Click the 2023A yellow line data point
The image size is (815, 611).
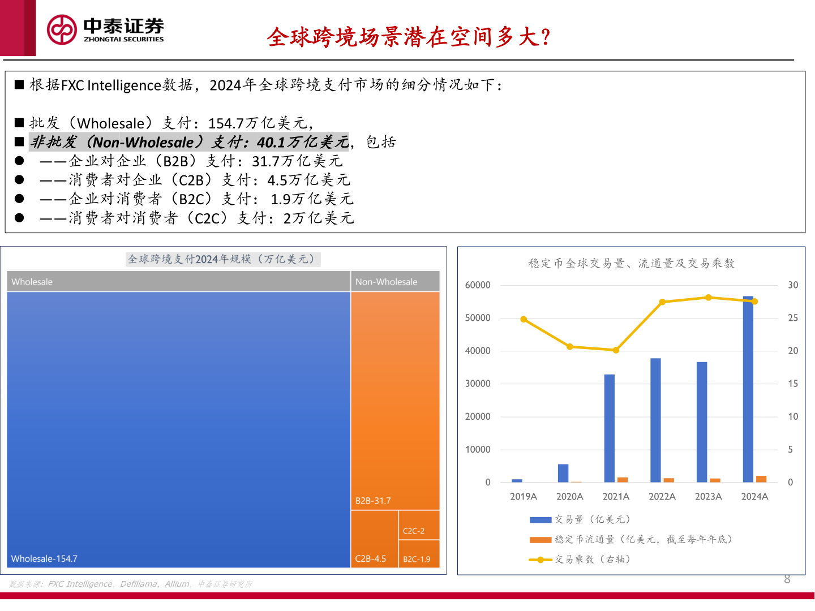pos(709,298)
